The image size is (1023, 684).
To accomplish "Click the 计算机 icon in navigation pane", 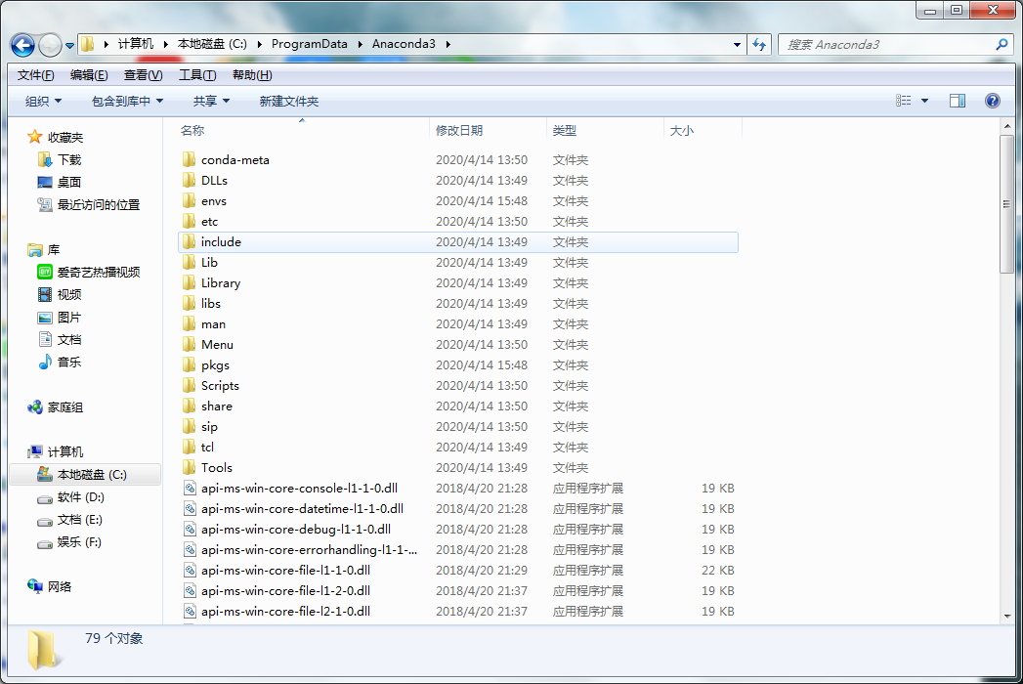I will tap(34, 451).
